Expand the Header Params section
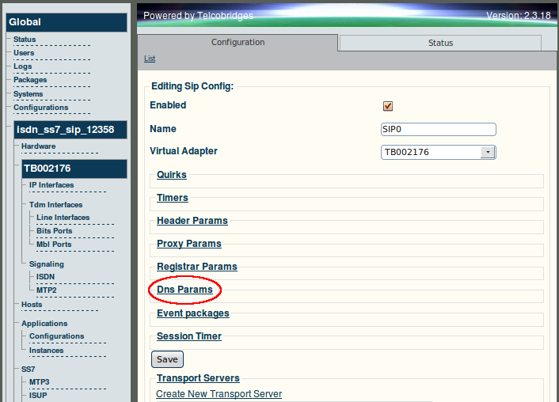This screenshot has height=402, width=559. [x=192, y=221]
